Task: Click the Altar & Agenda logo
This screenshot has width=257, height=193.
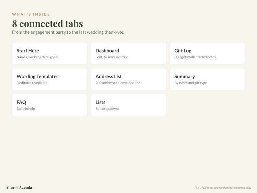Action: (19, 187)
